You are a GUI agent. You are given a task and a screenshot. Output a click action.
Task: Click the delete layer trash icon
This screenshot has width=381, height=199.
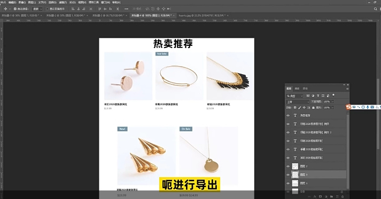point(343,196)
